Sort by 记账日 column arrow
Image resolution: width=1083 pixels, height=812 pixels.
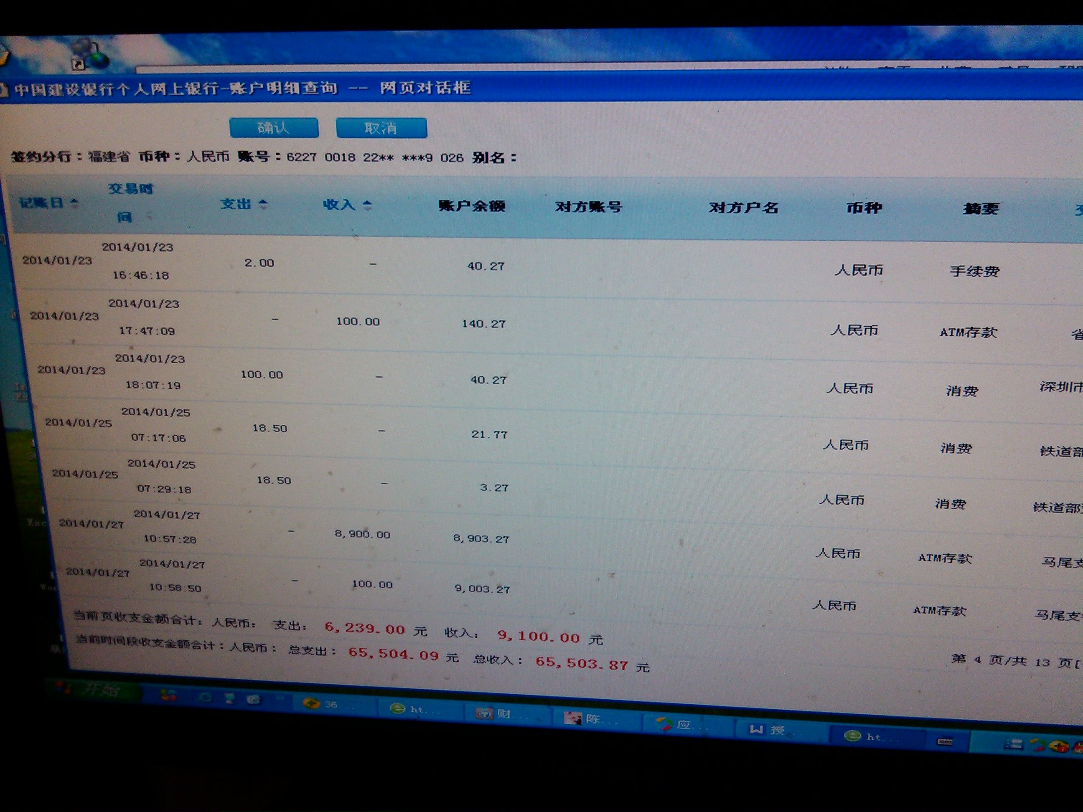click(x=74, y=203)
